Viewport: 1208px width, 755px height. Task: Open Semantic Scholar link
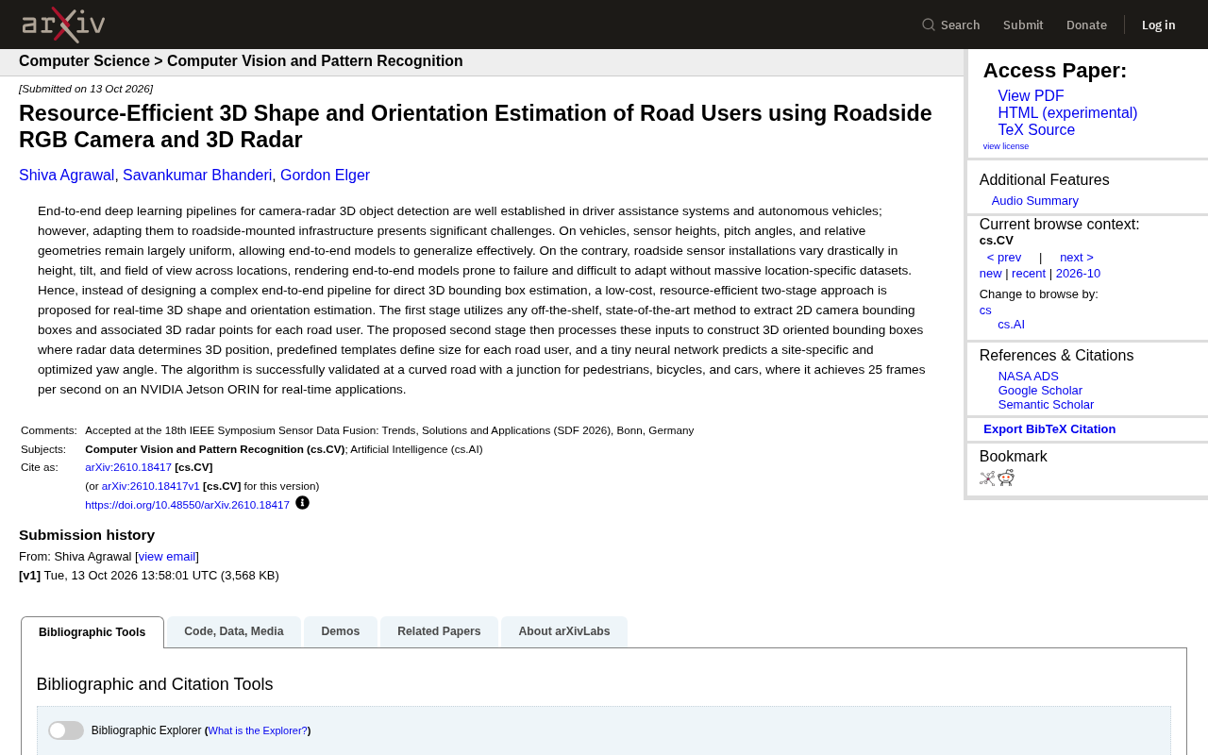tap(1046, 405)
